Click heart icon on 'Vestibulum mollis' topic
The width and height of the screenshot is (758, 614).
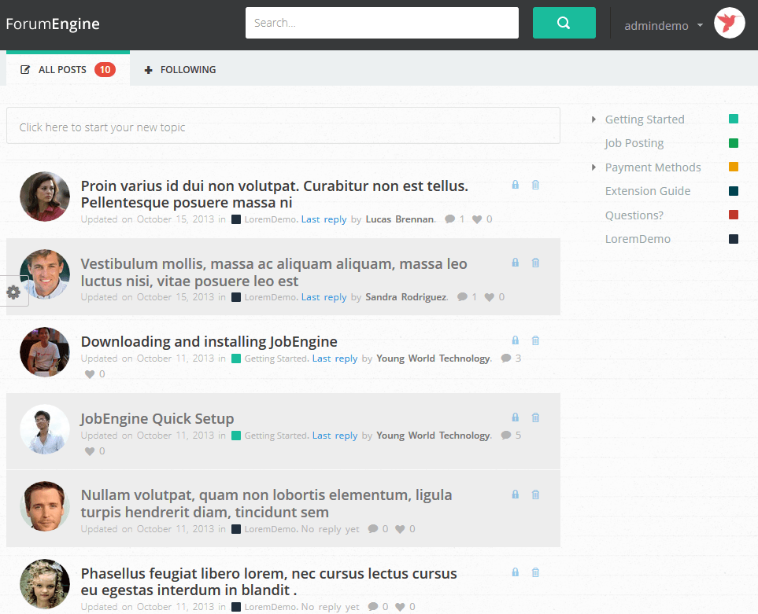pyautogui.click(x=490, y=297)
